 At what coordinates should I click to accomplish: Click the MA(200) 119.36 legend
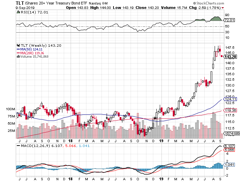pyautogui.click(x=30, y=53)
